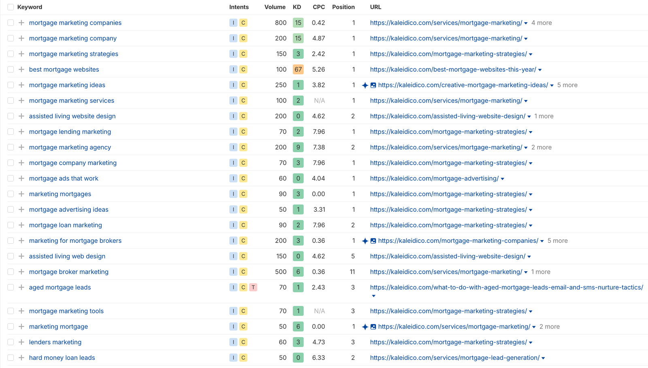Expand URL dropdown for mortgage-advertising link
648x368 pixels.
point(502,179)
